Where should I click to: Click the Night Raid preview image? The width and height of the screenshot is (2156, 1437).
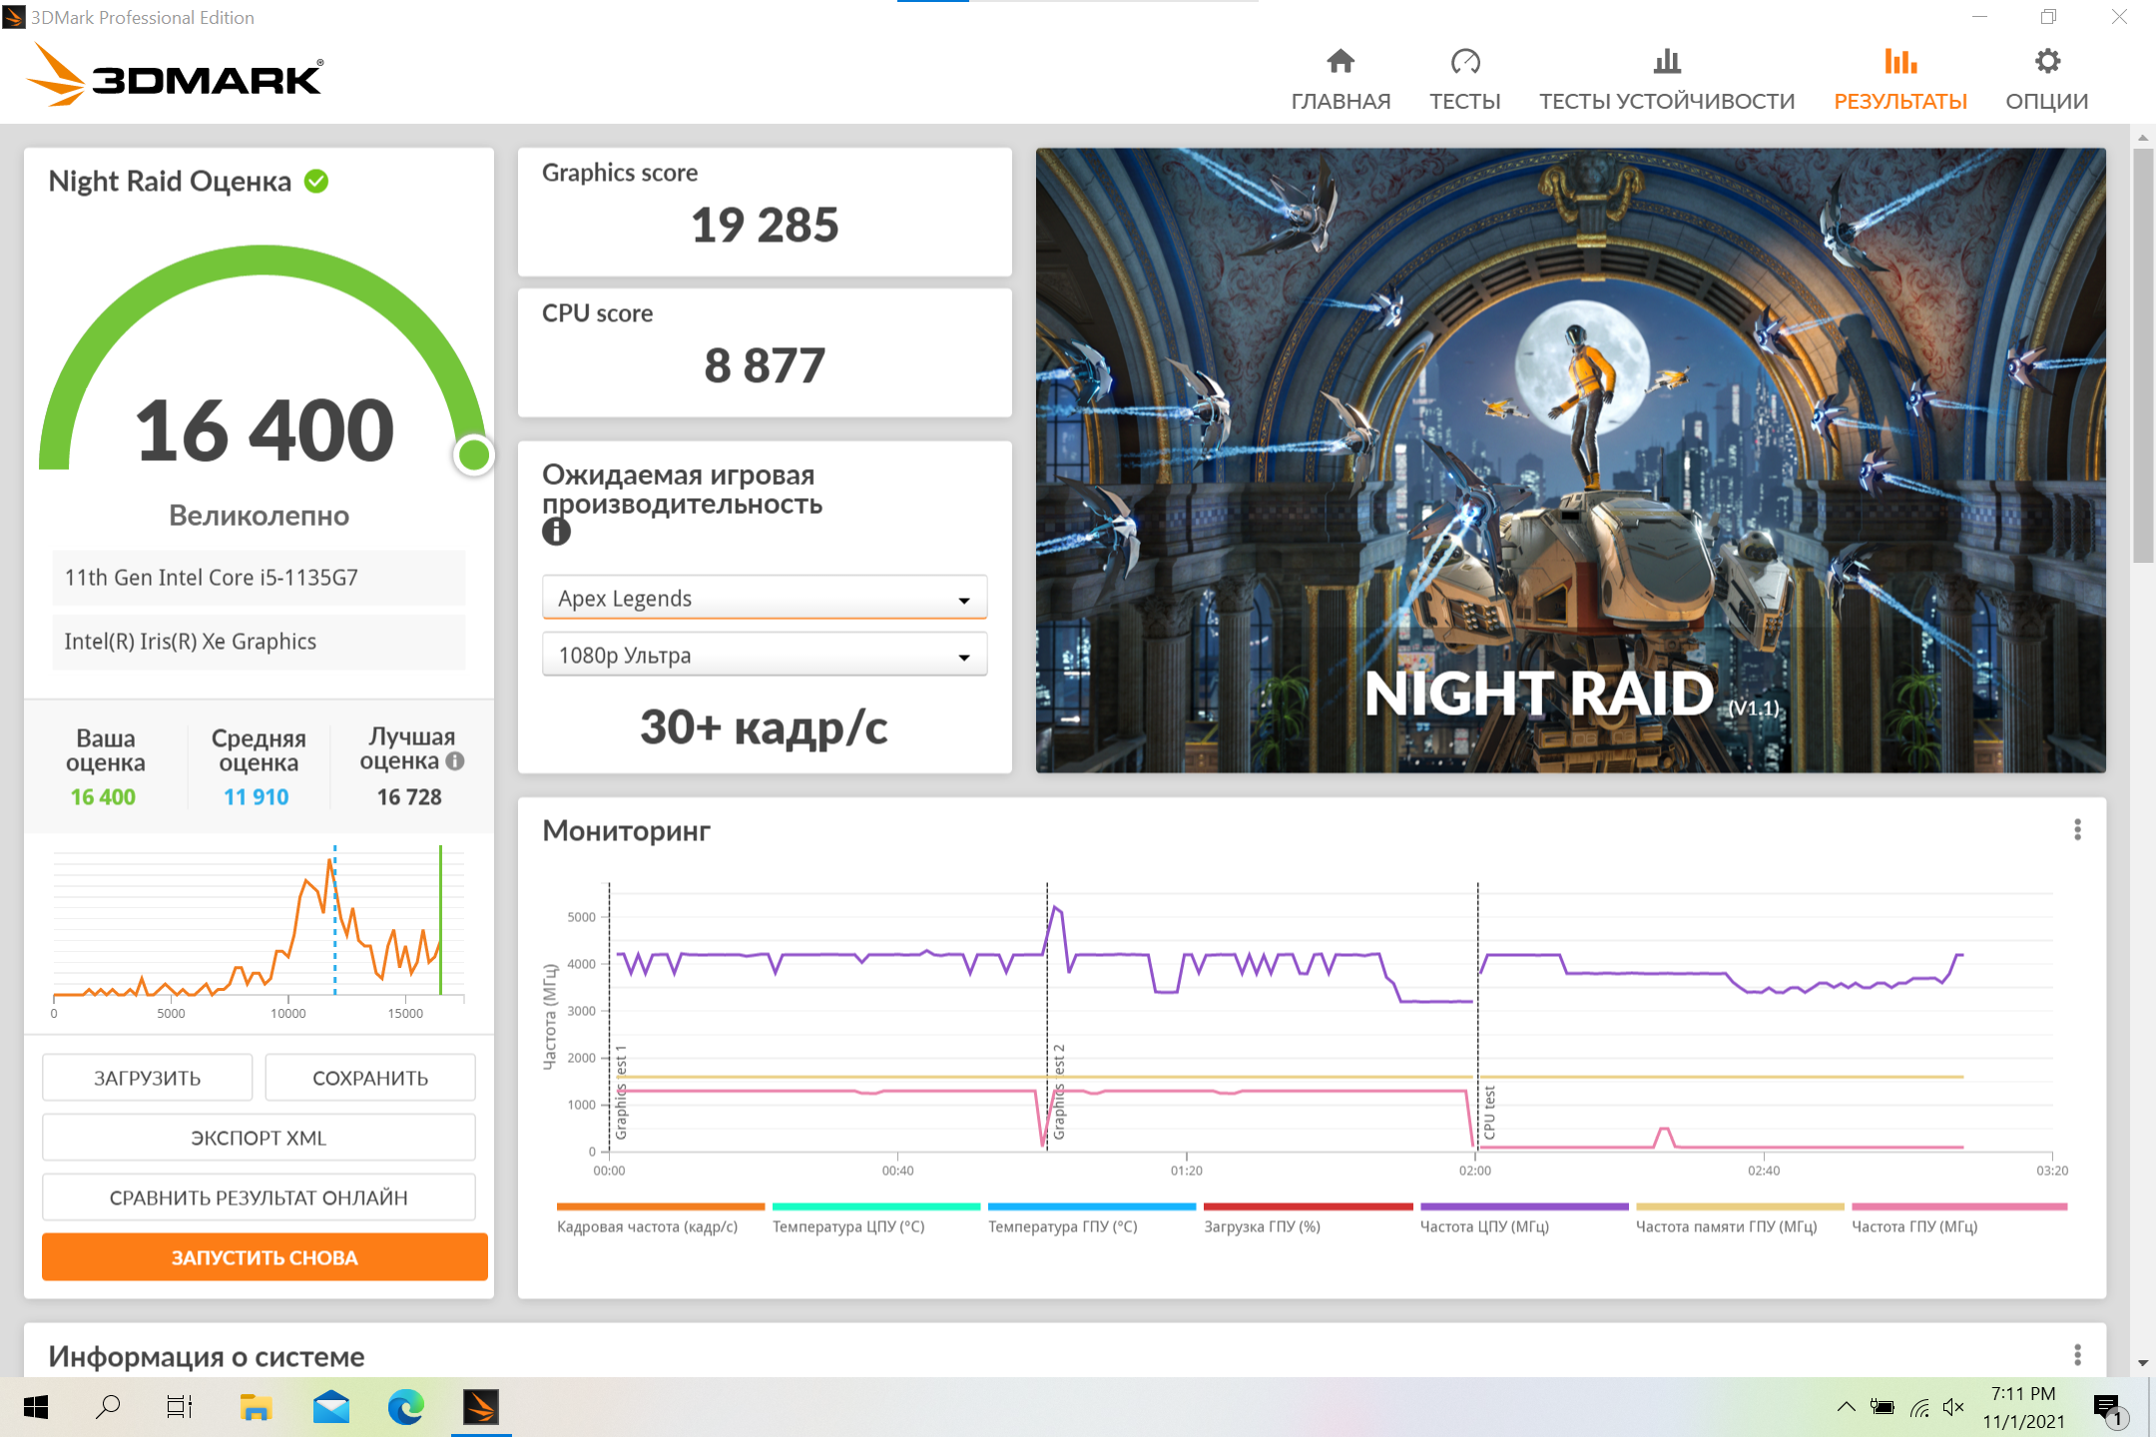[x=1570, y=460]
